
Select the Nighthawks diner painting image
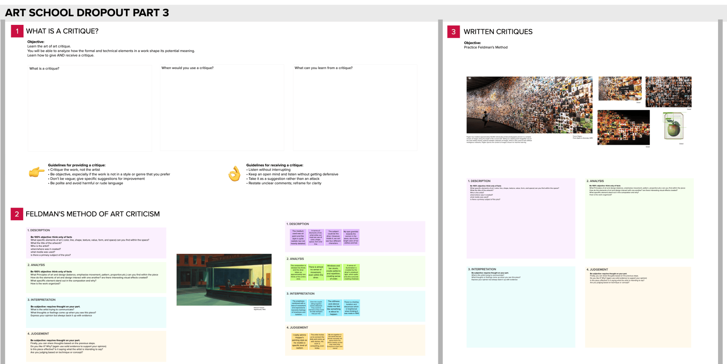[x=224, y=279]
